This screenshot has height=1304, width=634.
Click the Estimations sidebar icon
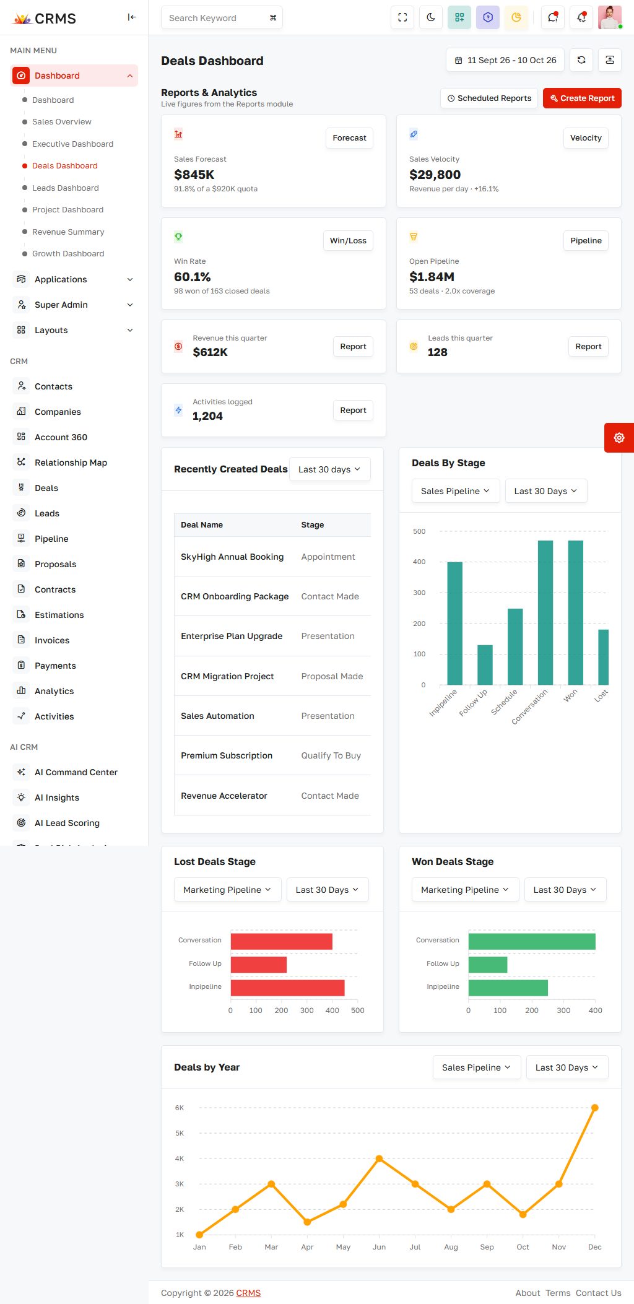point(21,615)
